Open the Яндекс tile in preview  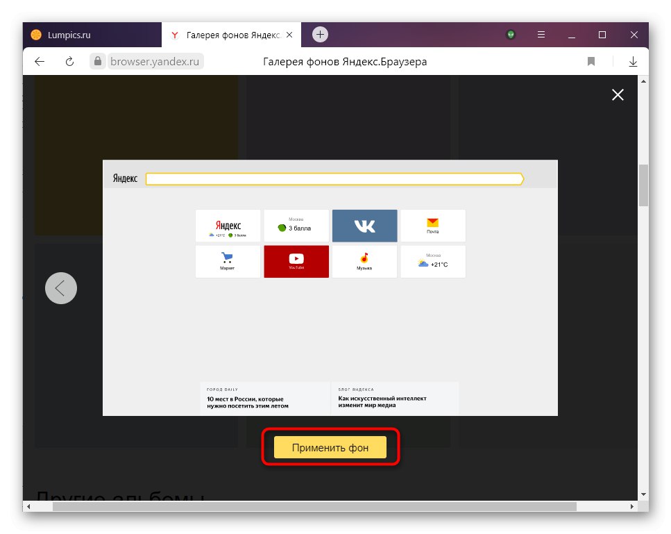(228, 226)
